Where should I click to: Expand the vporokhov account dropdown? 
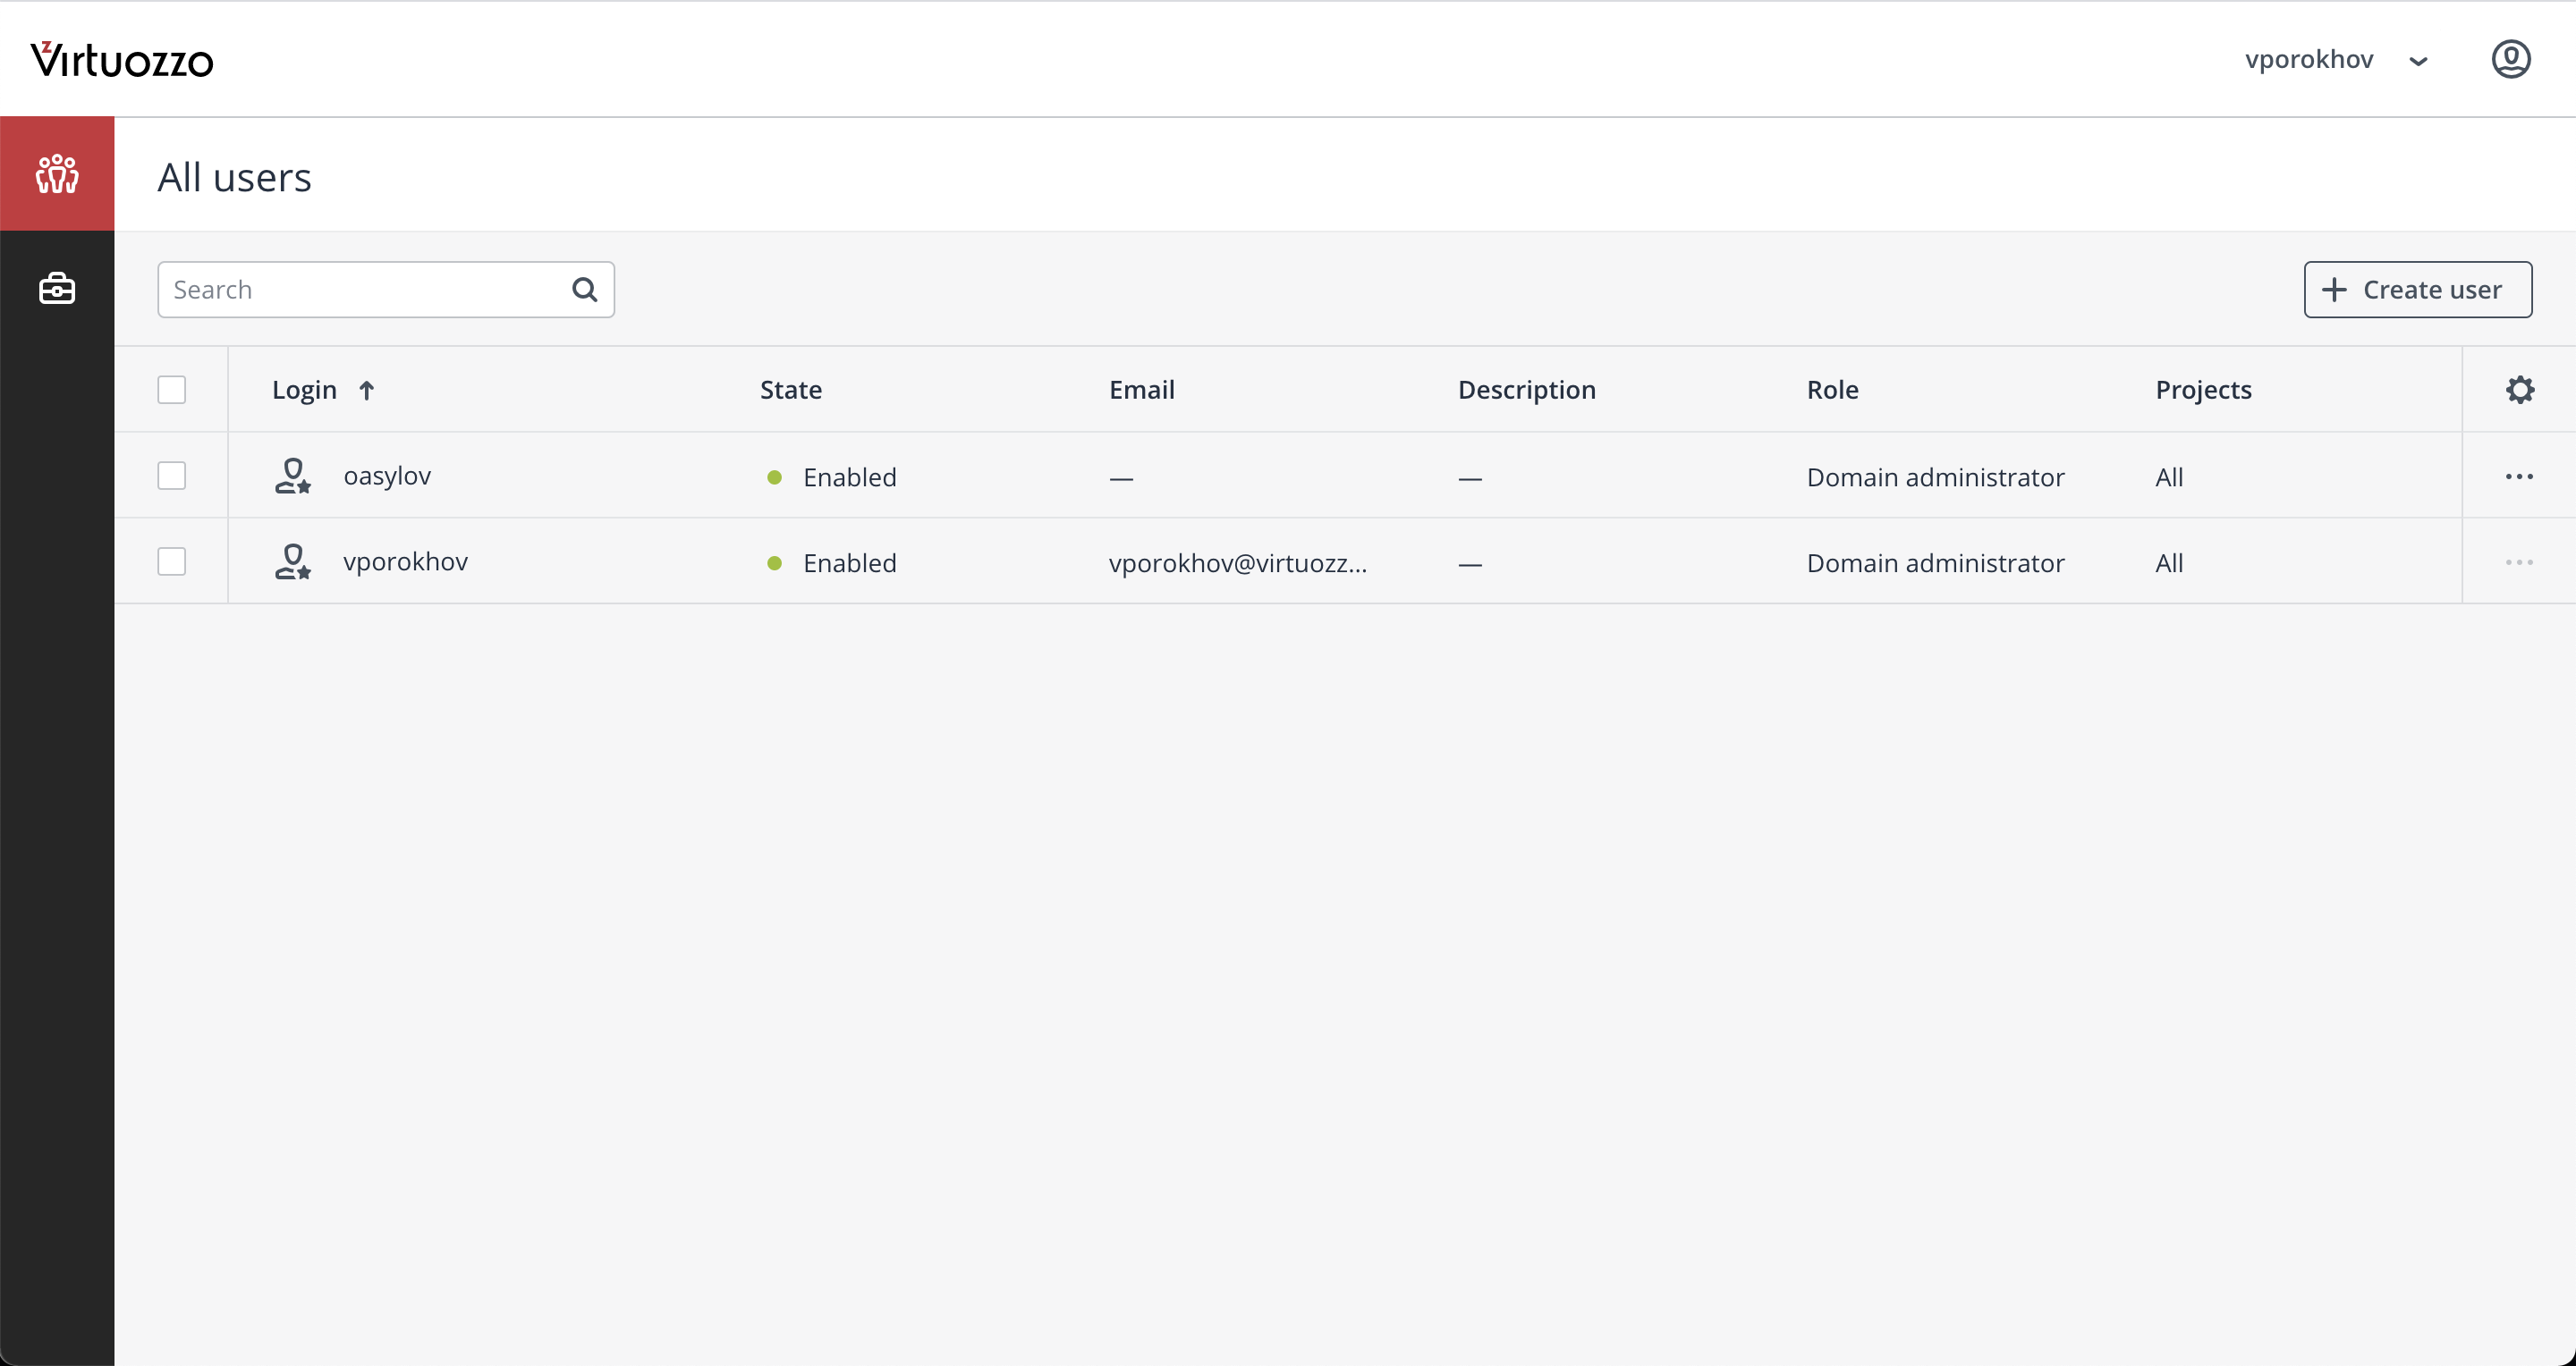tap(2418, 61)
